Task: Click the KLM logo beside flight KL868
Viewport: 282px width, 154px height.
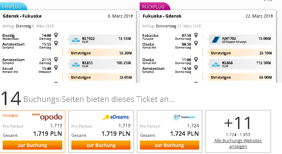Action: pyautogui.click(x=216, y=64)
